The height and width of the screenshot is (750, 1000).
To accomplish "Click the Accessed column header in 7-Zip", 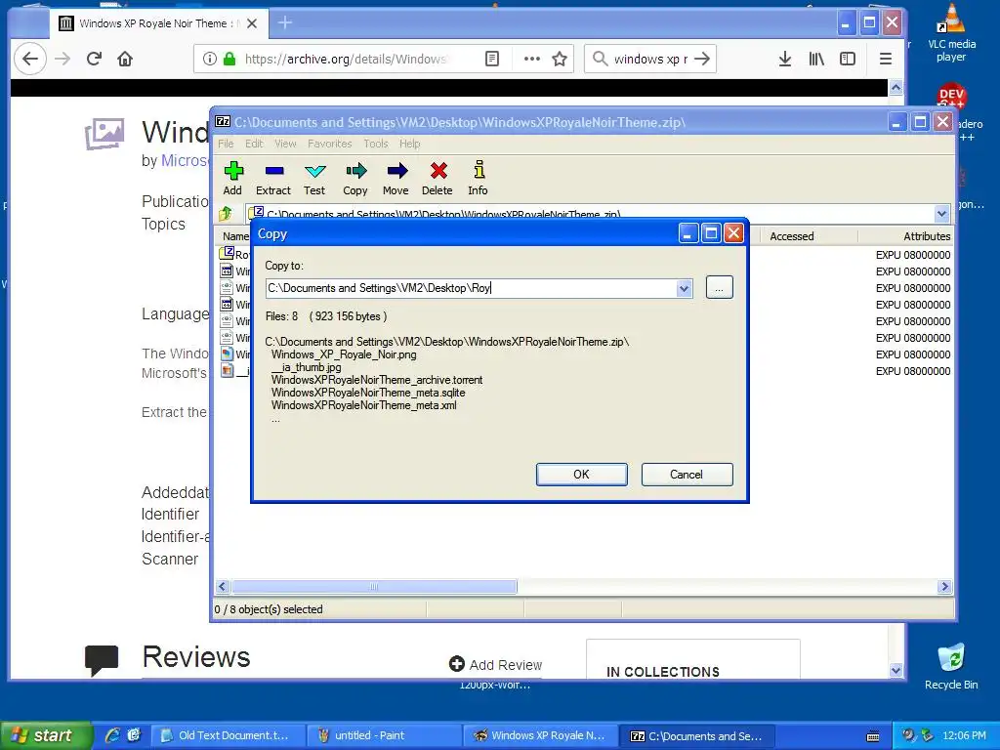I will click(791, 236).
